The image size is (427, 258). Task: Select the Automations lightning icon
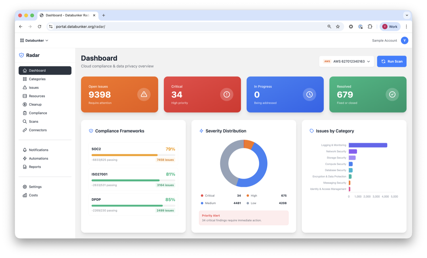coord(25,158)
